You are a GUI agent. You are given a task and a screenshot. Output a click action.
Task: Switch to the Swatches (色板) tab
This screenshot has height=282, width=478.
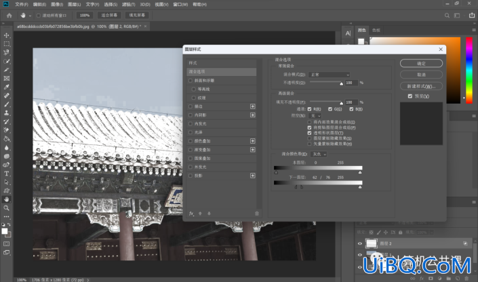click(376, 31)
